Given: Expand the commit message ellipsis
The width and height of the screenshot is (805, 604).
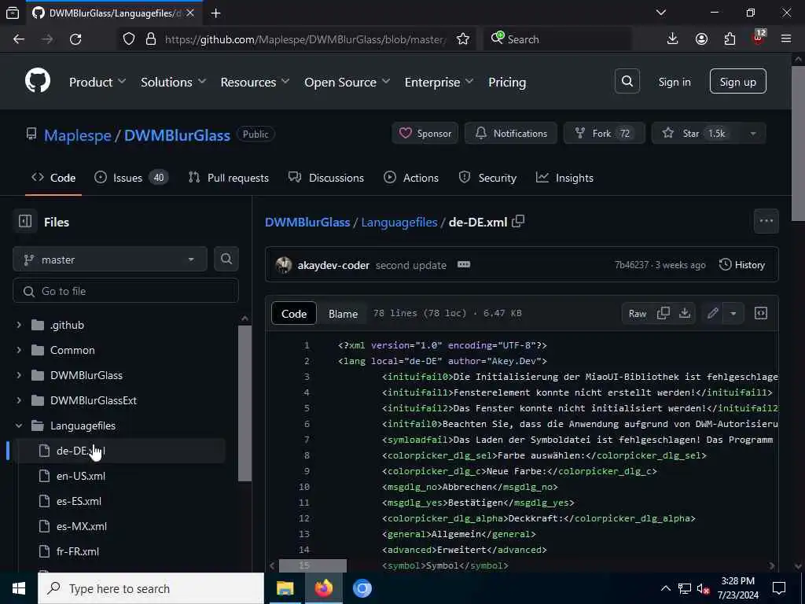Looking at the screenshot, I should point(464,264).
